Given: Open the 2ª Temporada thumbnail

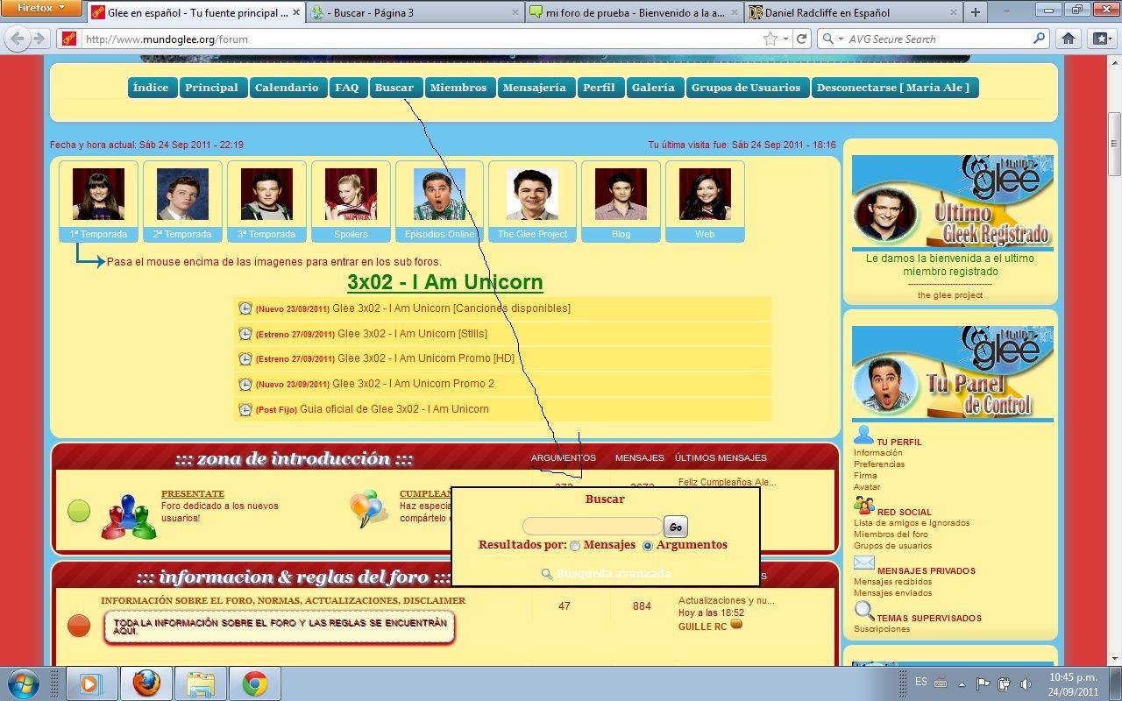Looking at the screenshot, I should (x=182, y=201).
